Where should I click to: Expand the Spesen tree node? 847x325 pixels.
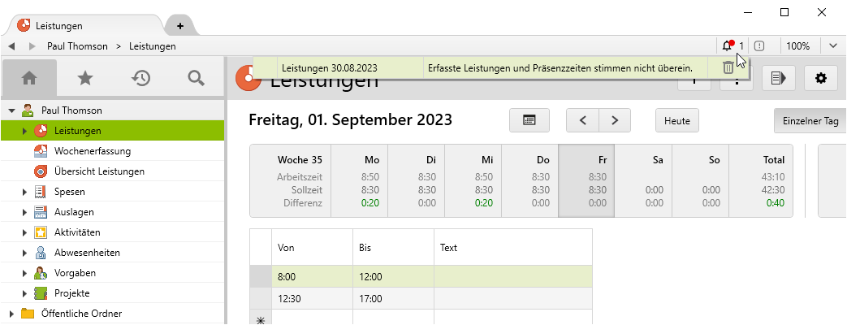[x=24, y=193]
